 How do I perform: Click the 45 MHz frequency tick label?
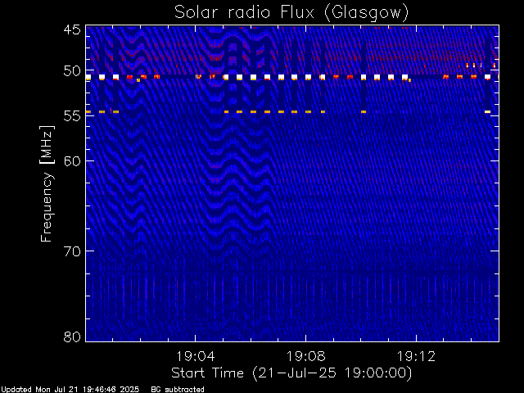[72, 29]
